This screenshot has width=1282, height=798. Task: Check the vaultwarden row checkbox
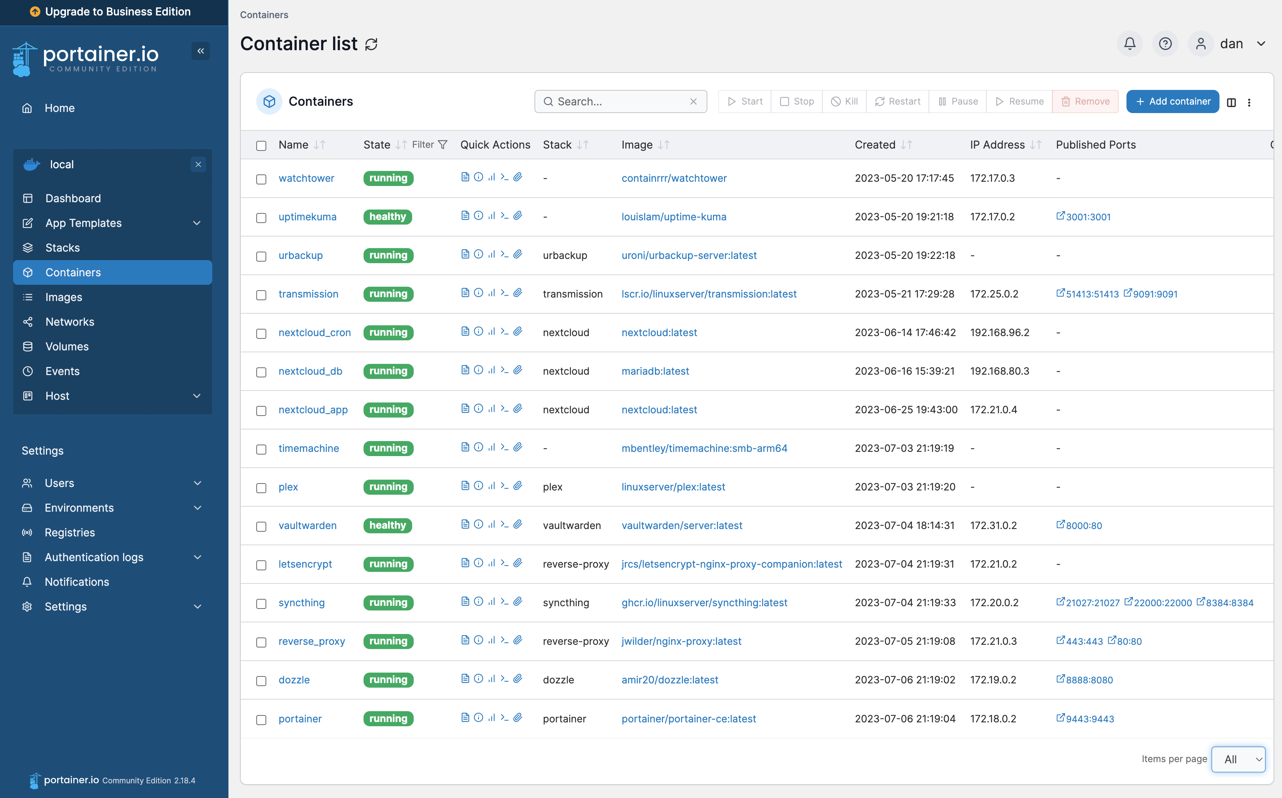tap(261, 527)
